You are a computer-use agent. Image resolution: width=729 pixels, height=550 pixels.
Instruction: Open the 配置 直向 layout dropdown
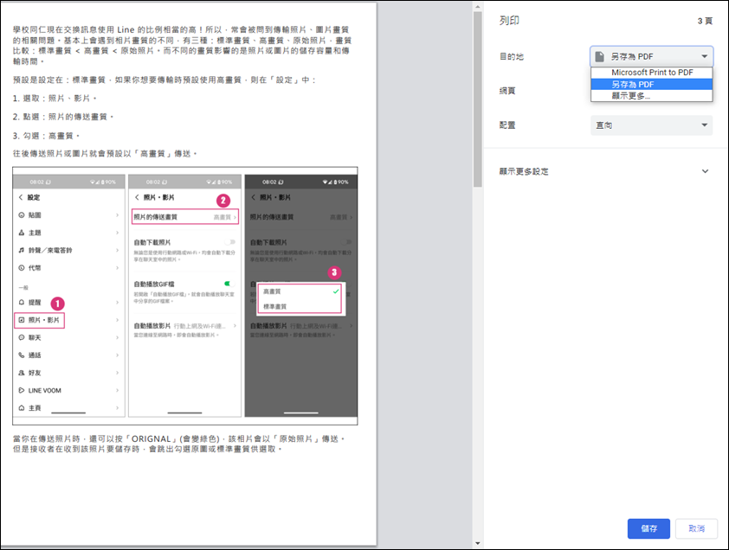click(651, 125)
